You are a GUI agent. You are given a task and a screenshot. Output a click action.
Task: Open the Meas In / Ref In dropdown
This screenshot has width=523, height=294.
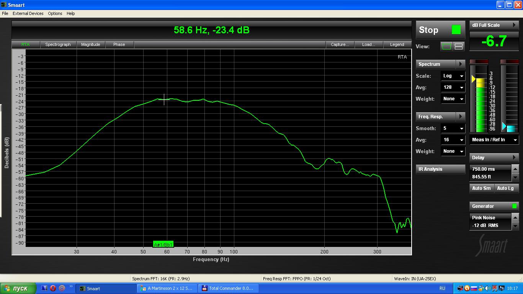coord(494,140)
